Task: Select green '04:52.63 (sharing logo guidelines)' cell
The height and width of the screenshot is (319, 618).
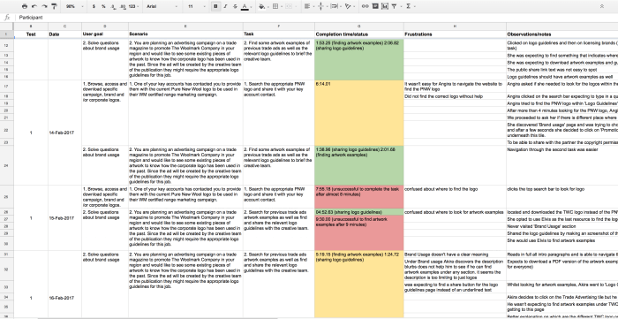Action: (359, 212)
